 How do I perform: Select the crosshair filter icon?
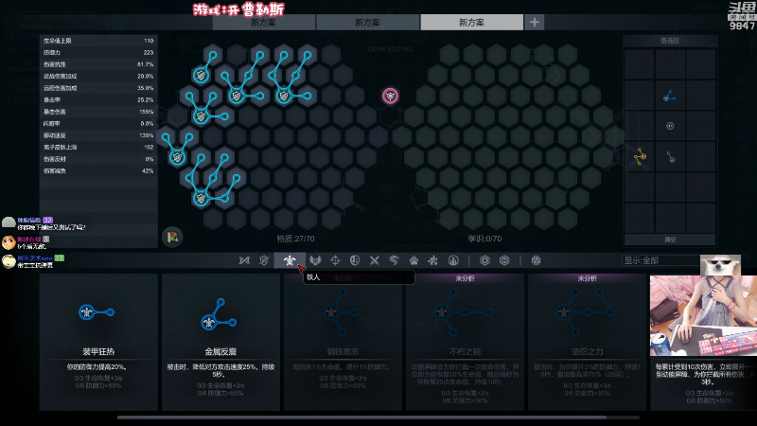[335, 260]
